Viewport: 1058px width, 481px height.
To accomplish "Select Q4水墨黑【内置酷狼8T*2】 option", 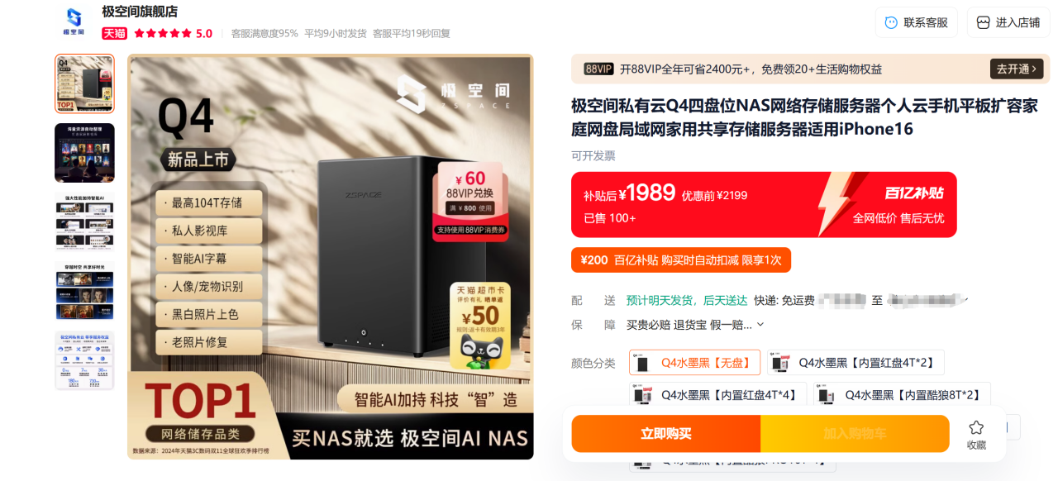I will (902, 395).
